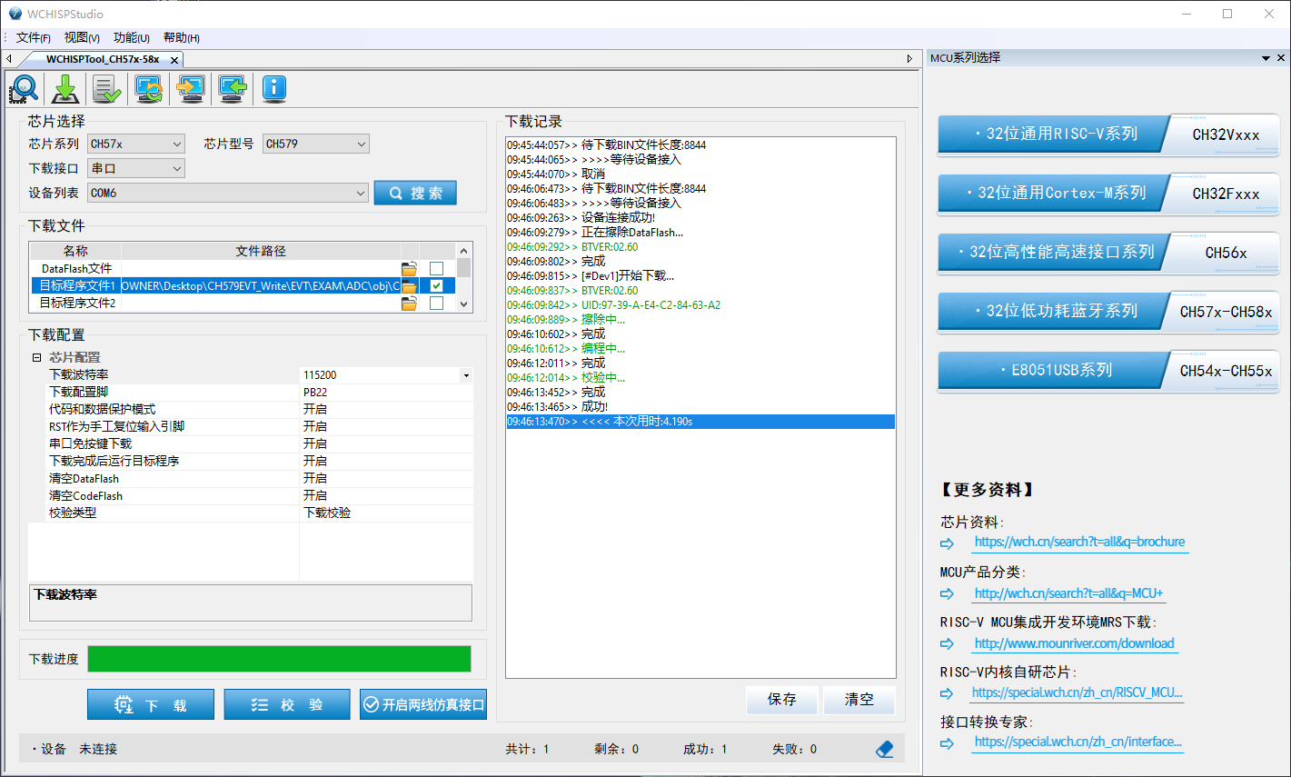Open the mounriver.com/download link
This screenshot has height=777, width=1291.
point(1074,643)
